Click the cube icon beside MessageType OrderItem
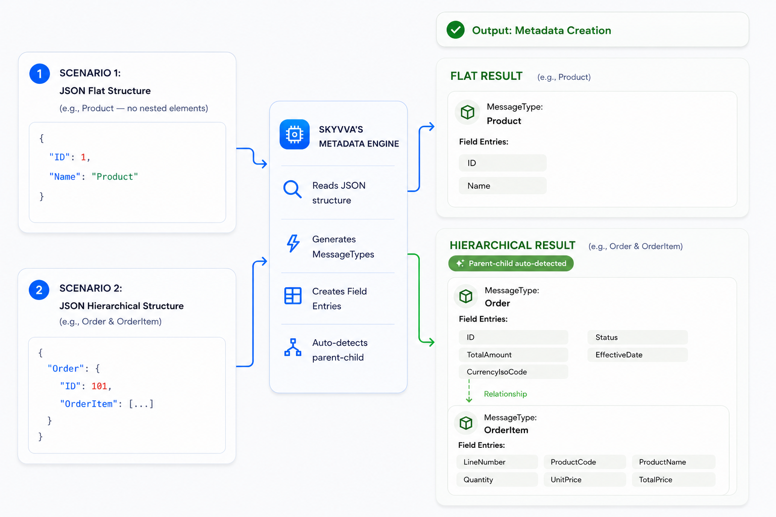 pyautogui.click(x=466, y=423)
